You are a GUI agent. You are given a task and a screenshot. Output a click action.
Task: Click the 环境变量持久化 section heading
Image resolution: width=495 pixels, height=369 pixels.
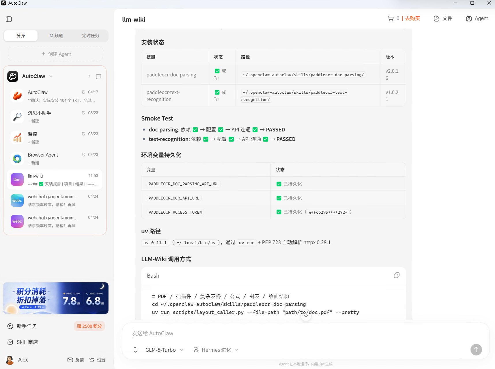161,155
